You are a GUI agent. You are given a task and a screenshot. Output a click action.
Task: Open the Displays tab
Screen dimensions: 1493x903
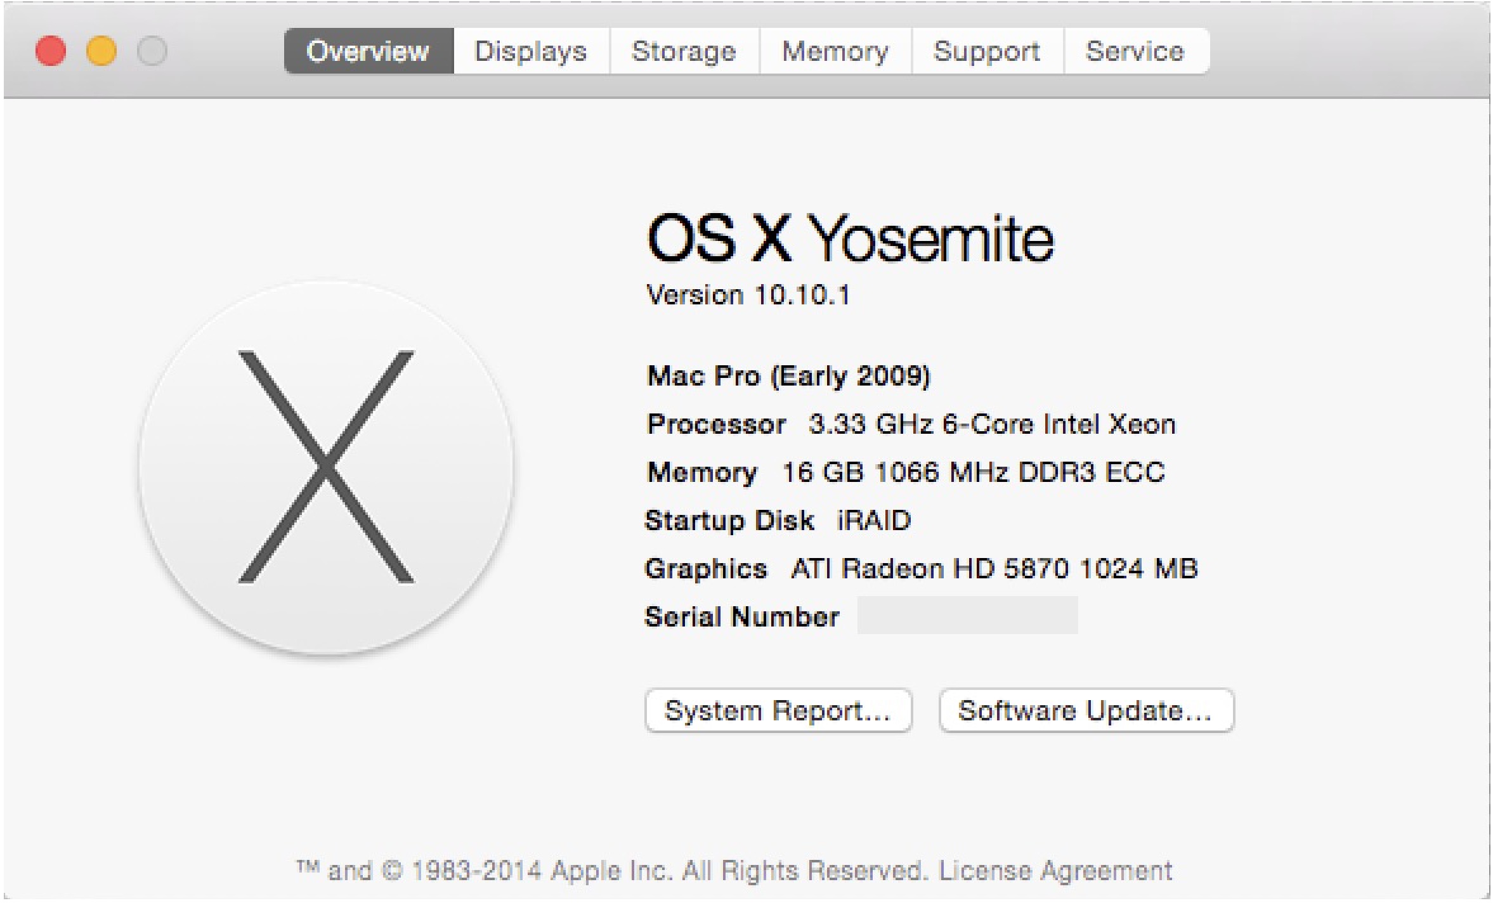[x=531, y=51]
